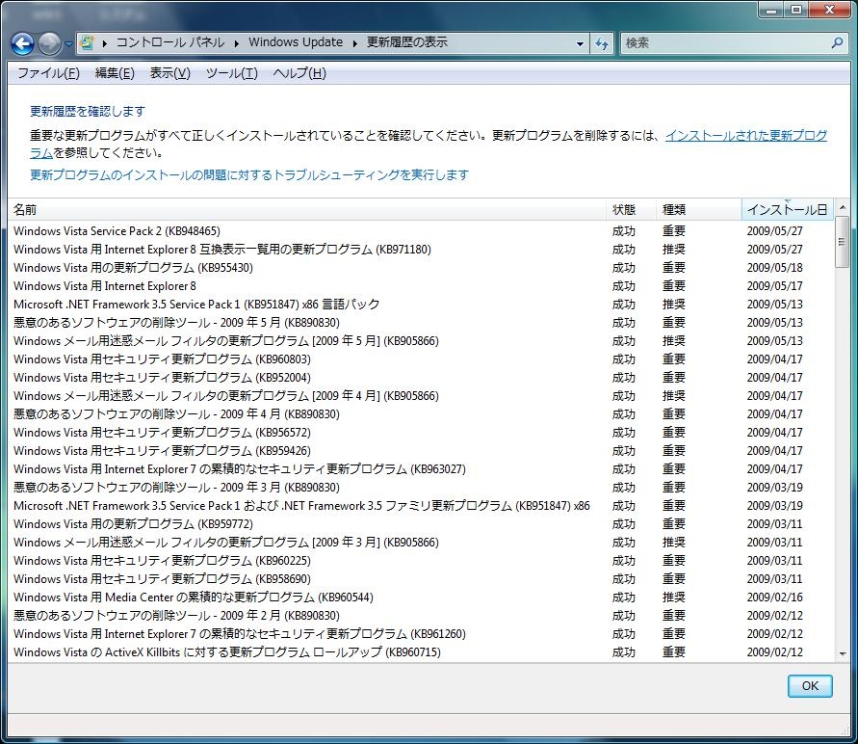Refresh the page with the refresh icon

(602, 43)
